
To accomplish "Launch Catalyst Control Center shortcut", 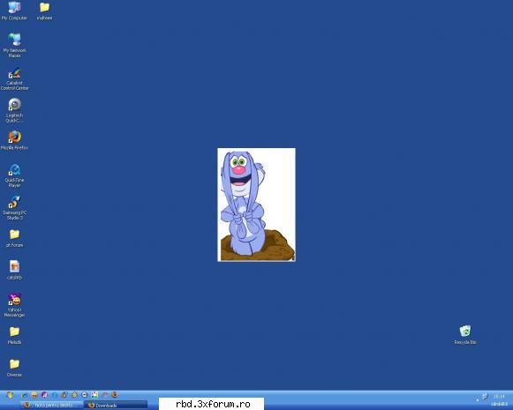I will [14, 78].
